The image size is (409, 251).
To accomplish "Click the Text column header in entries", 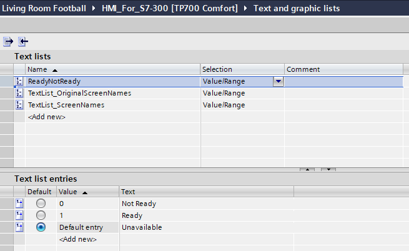I will click(207, 192).
